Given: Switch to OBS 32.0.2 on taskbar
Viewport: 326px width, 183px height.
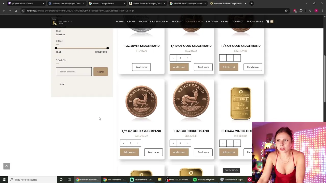Looking at the screenshot, I should pos(178,180).
